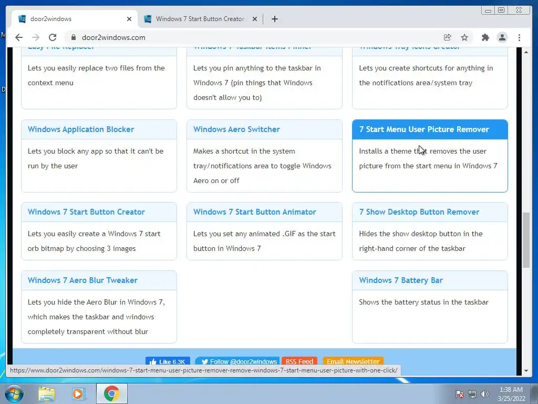Image resolution: width=538 pixels, height=404 pixels.
Task: Open Windows Aero Switcher link
Action: (236, 129)
